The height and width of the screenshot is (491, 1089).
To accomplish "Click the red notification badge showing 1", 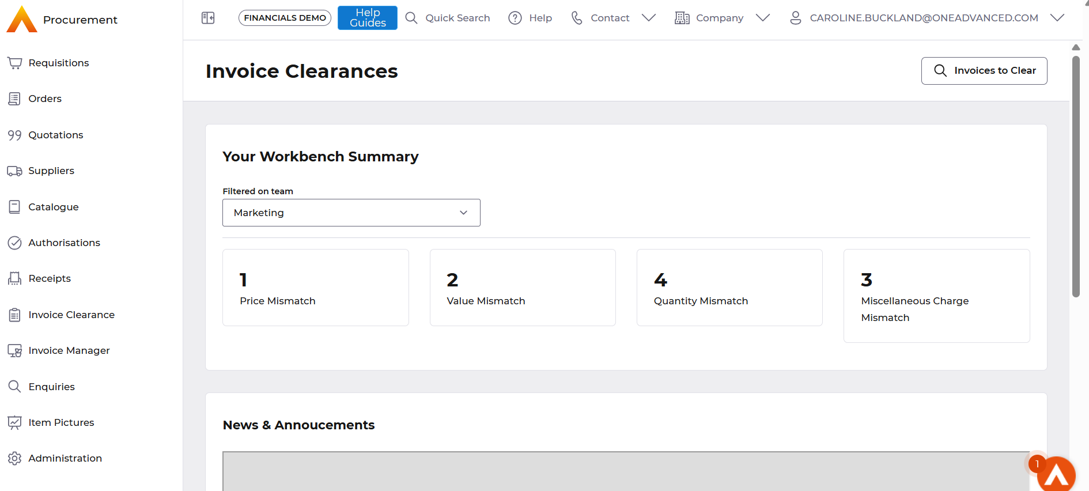I will [x=1037, y=464].
